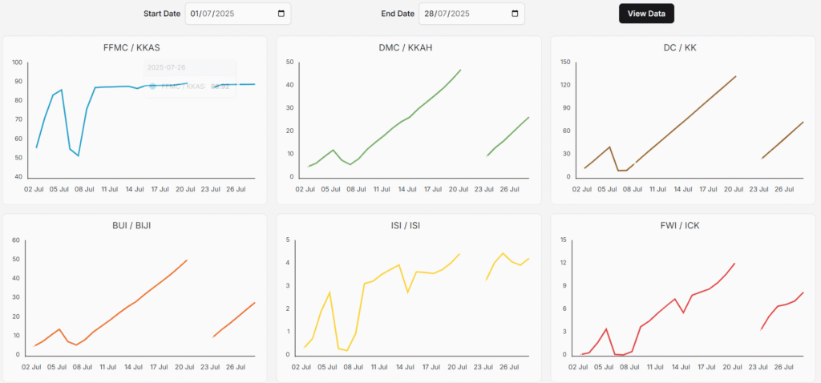Open the Start Date calendar picker icon
The image size is (821, 383).
[281, 14]
